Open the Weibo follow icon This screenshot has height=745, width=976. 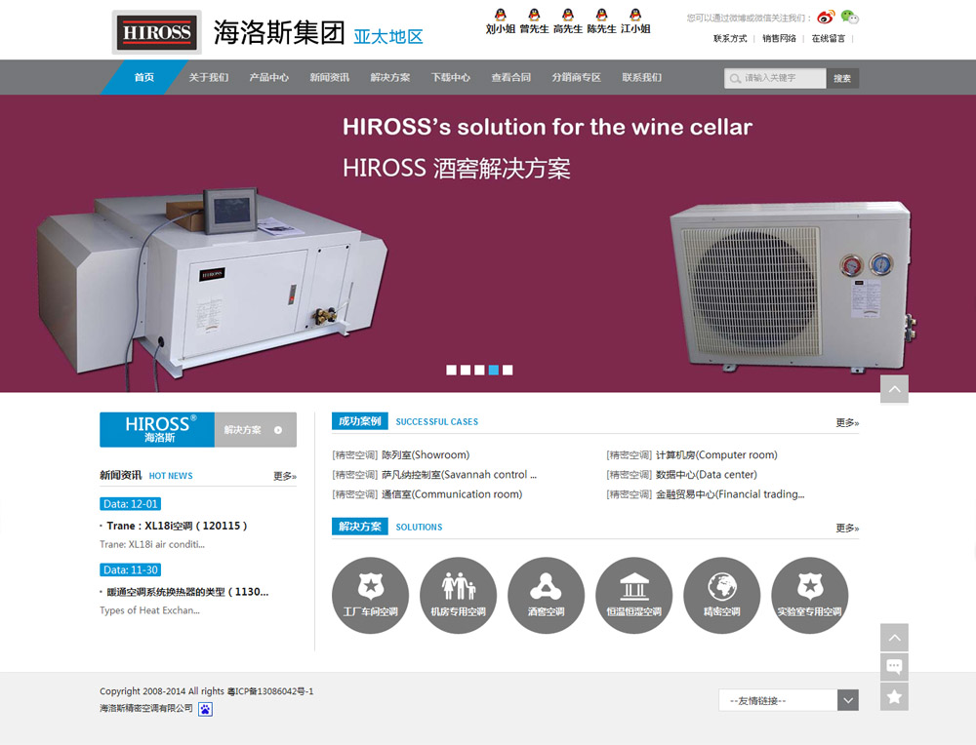[x=826, y=18]
